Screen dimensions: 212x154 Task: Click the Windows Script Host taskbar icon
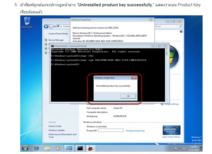coord(91,148)
